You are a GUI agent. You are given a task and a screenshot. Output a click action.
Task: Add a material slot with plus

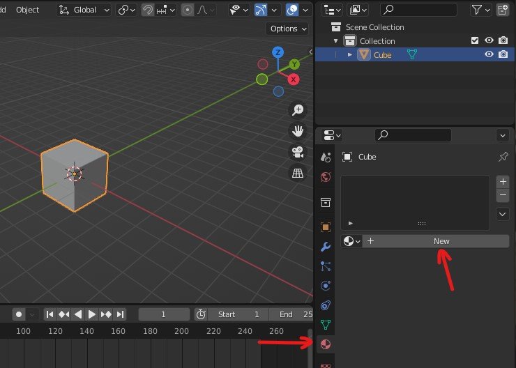[x=503, y=181]
